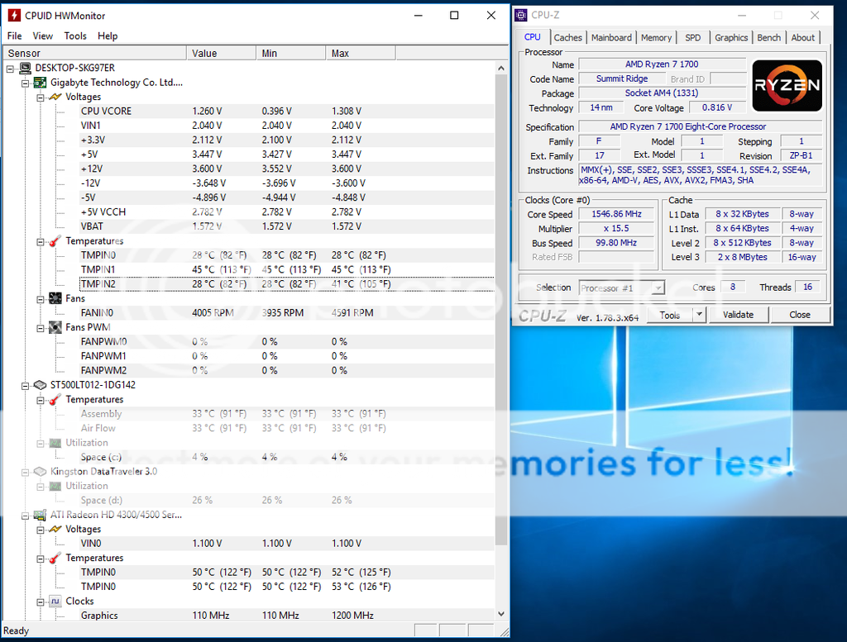Select the CPU VCORE sensor row
Screen dimensions: 847x642
click(106, 112)
